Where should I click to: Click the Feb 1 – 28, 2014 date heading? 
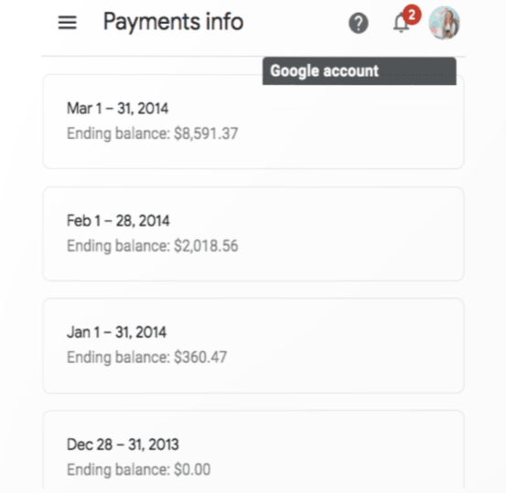118,220
